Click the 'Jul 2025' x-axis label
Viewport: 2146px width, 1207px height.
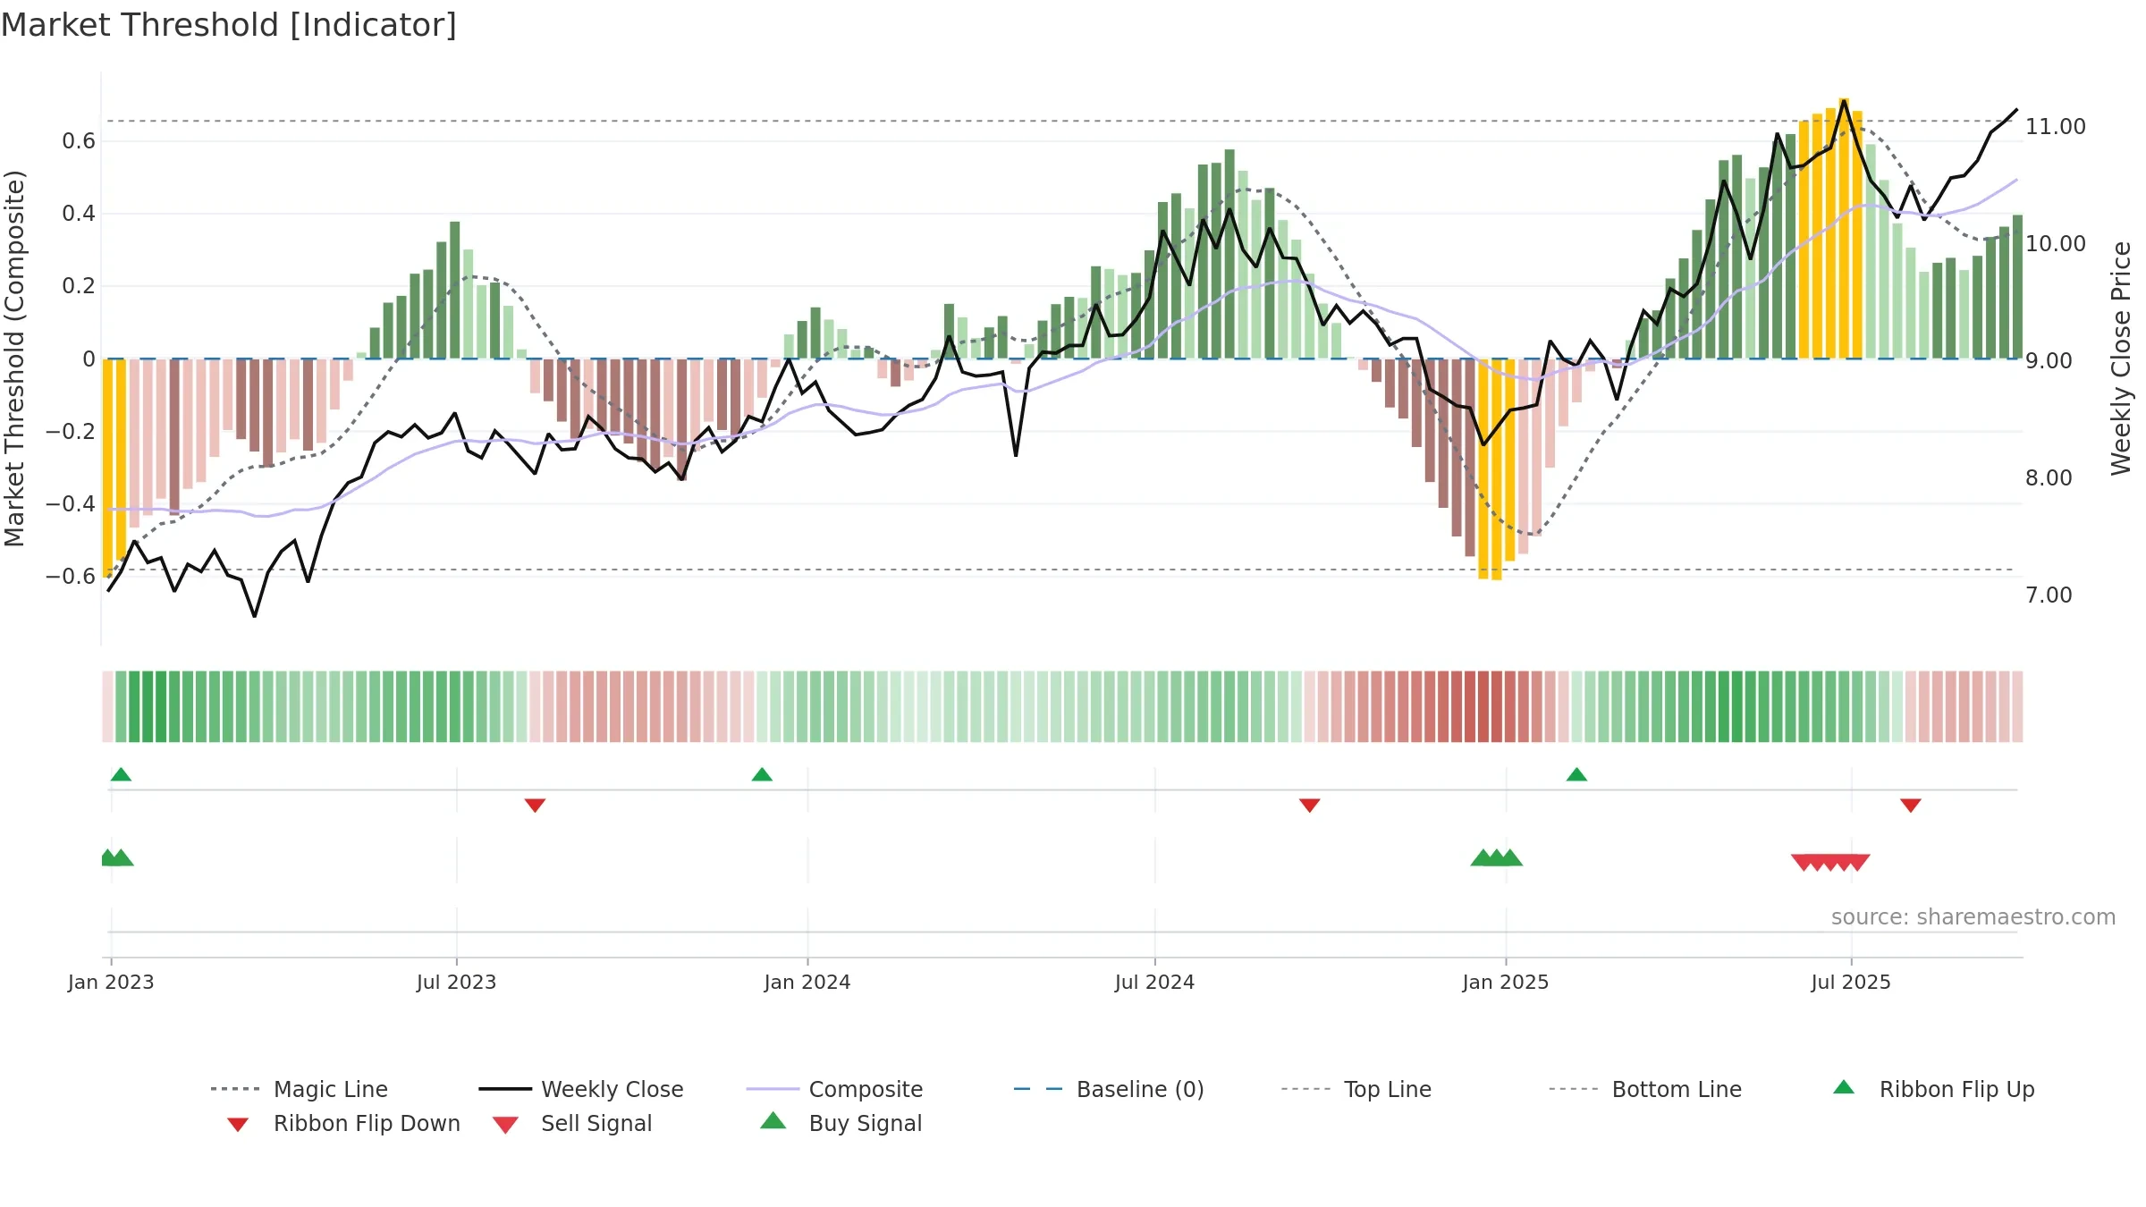[x=1851, y=982]
